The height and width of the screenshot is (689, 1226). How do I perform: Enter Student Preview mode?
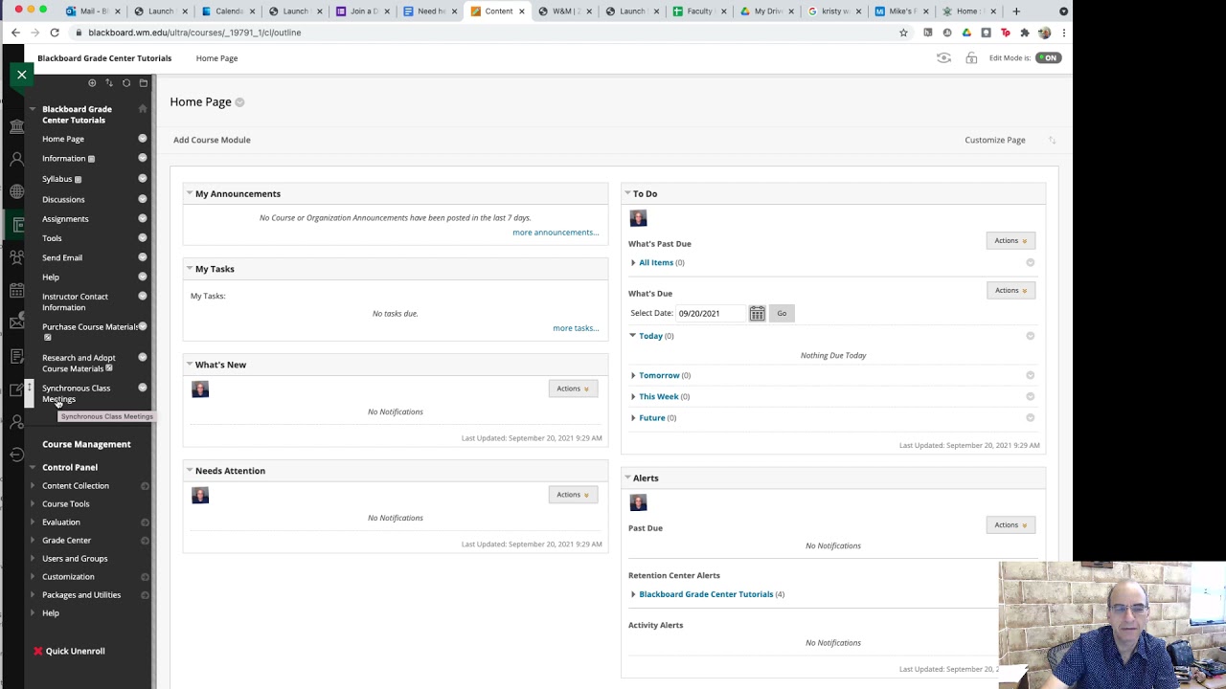pyautogui.click(x=943, y=58)
